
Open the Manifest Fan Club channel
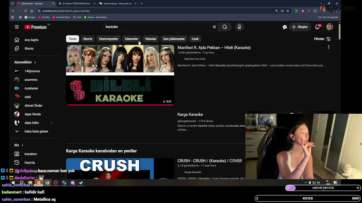point(195,59)
